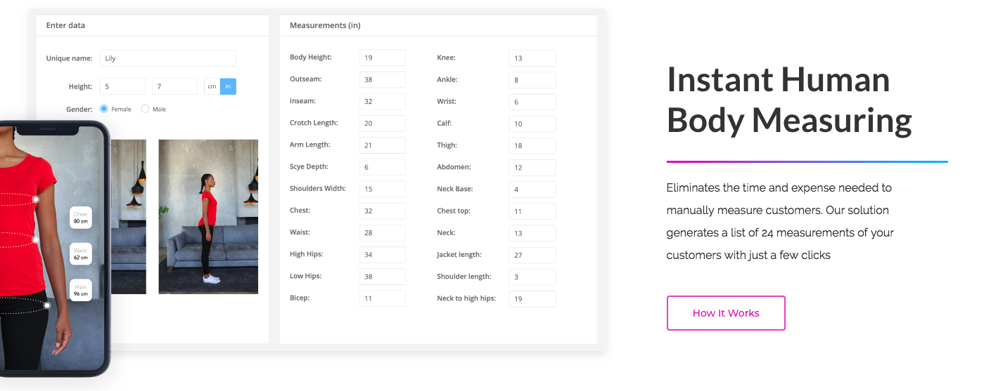Click the Outseam measurement field
The width and height of the screenshot is (991, 391).
[382, 79]
